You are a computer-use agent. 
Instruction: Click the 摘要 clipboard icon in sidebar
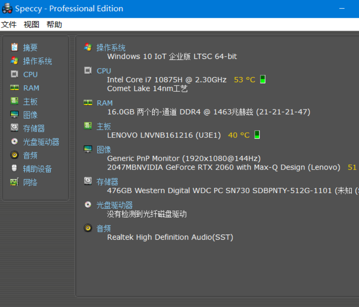pyautogui.click(x=14, y=47)
